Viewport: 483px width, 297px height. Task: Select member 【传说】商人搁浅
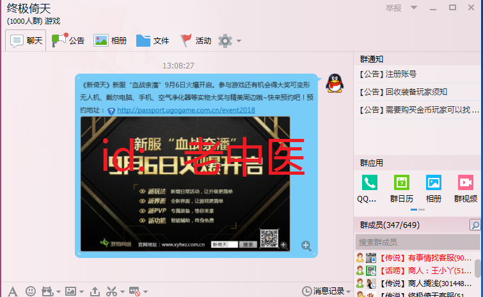tap(415, 284)
